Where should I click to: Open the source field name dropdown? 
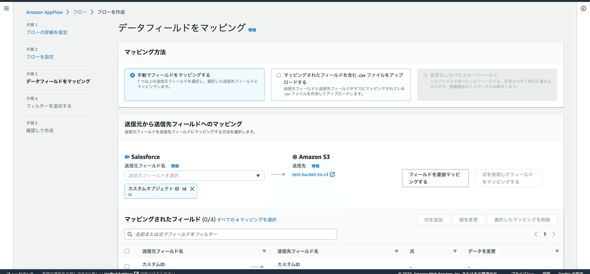[x=194, y=175]
